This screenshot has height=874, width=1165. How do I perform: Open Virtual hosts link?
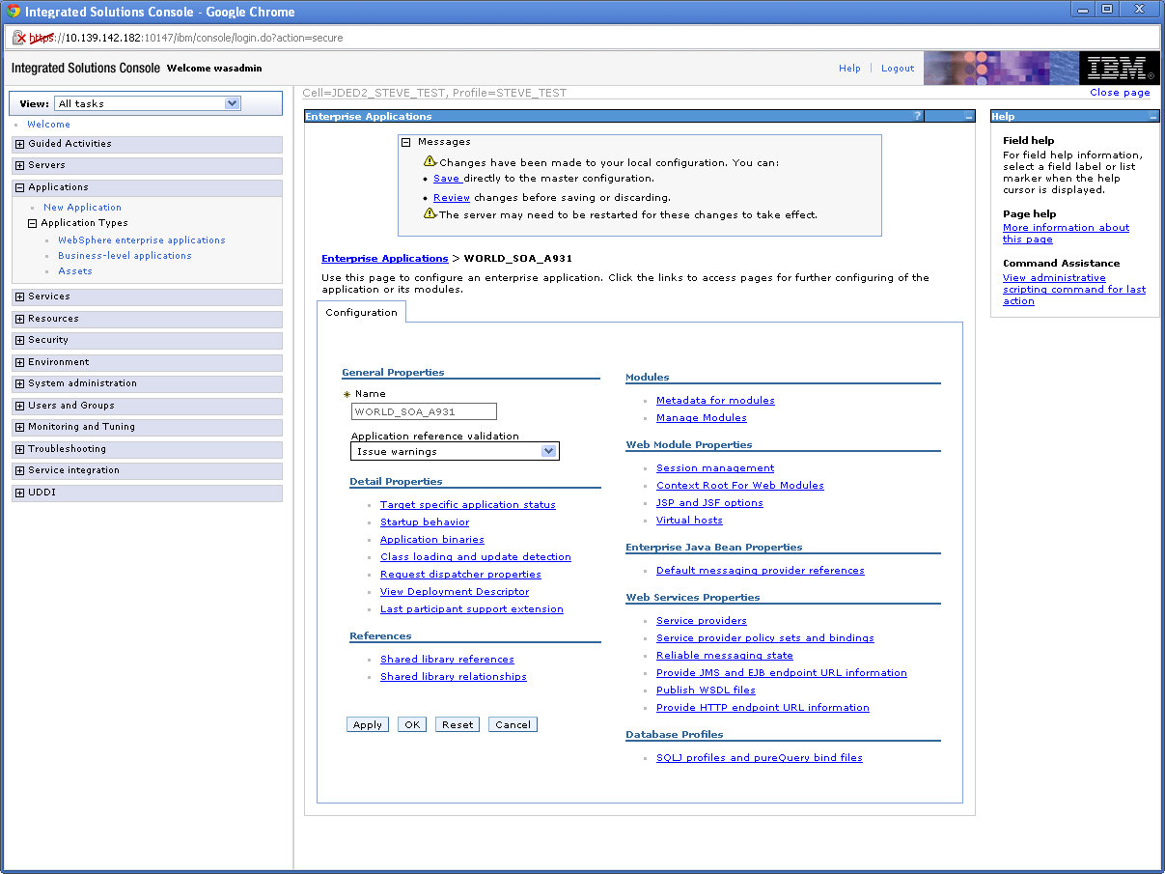pyautogui.click(x=689, y=521)
